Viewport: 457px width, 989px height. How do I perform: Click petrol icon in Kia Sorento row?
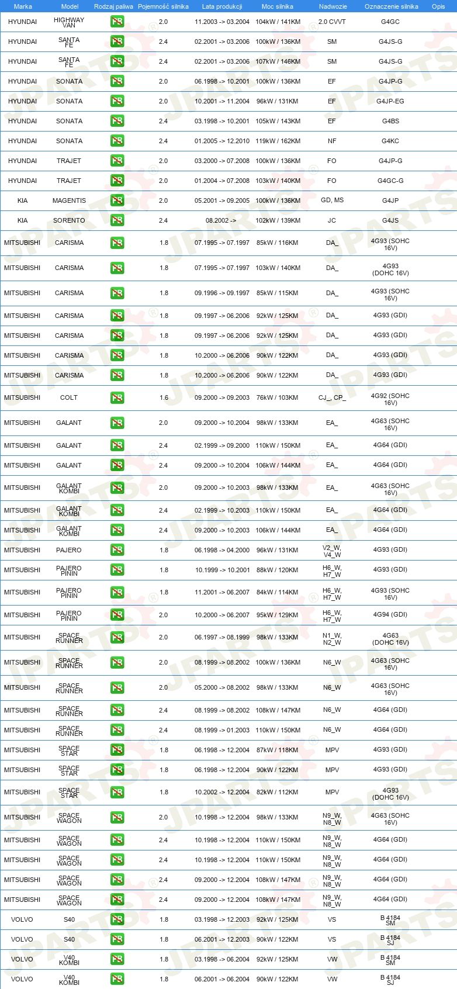pyautogui.click(x=117, y=220)
